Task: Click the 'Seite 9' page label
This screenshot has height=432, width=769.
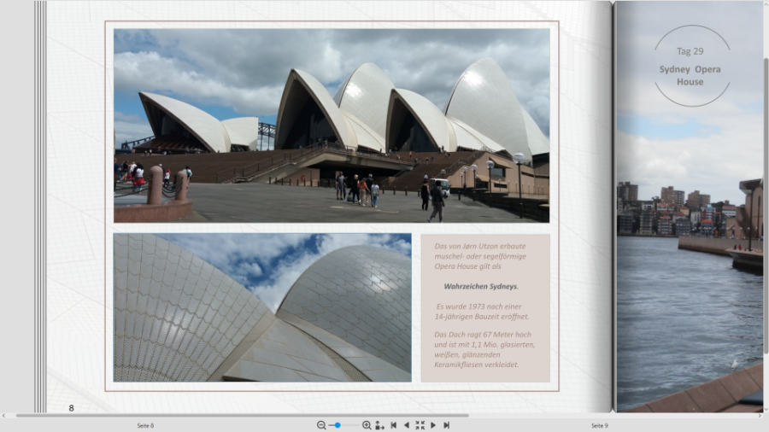Action: click(x=599, y=425)
